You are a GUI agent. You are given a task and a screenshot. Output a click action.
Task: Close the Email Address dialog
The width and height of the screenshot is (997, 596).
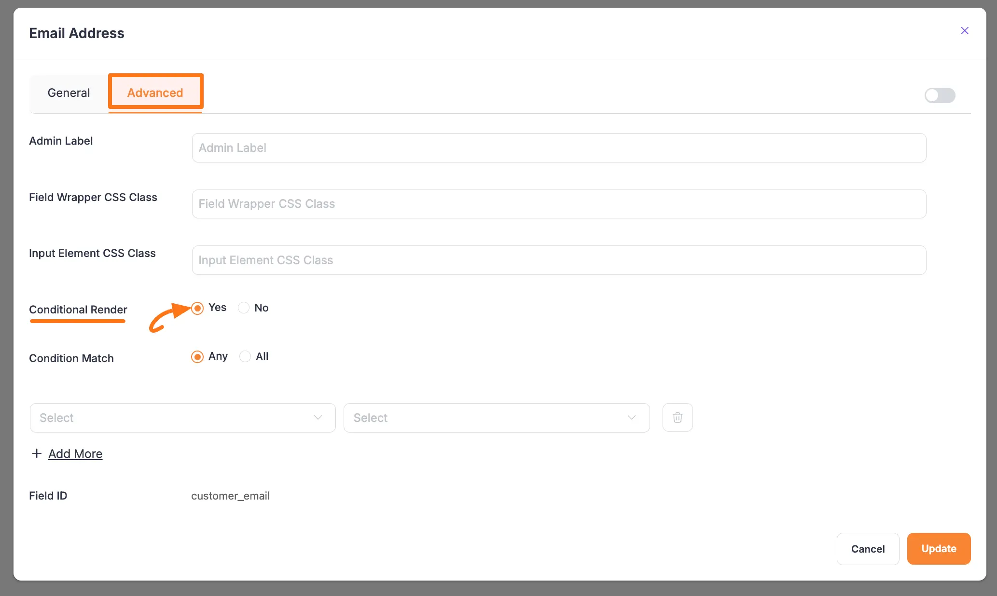pyautogui.click(x=965, y=30)
